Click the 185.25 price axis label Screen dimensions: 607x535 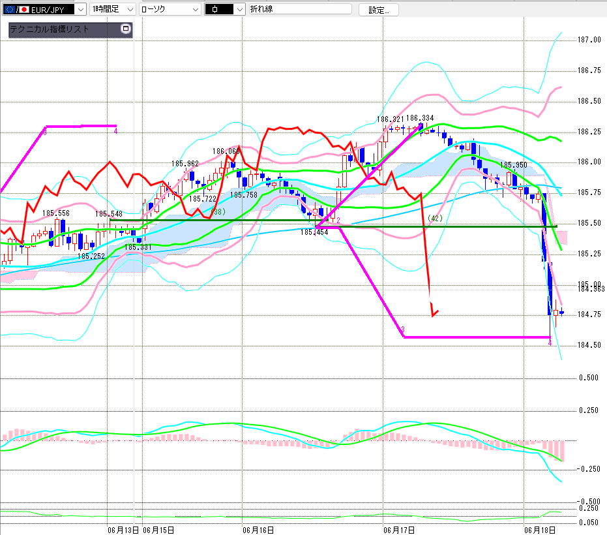[x=589, y=254]
